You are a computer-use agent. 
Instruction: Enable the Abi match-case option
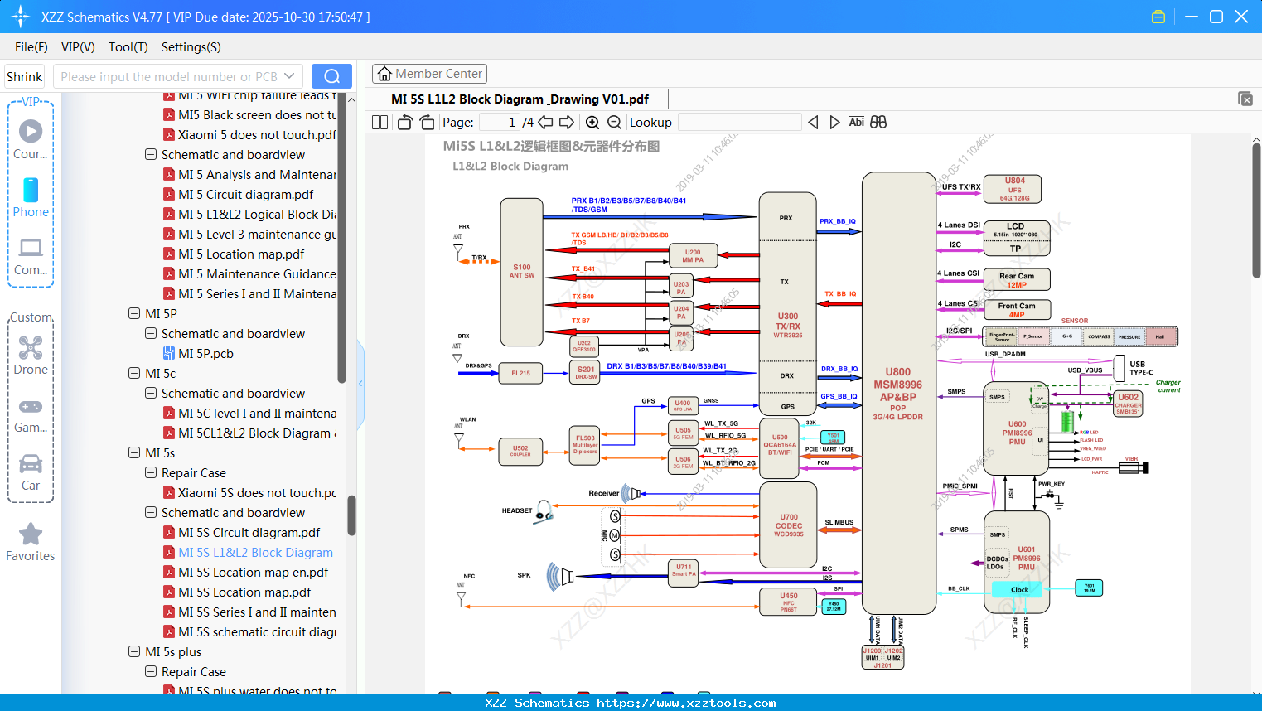856,122
